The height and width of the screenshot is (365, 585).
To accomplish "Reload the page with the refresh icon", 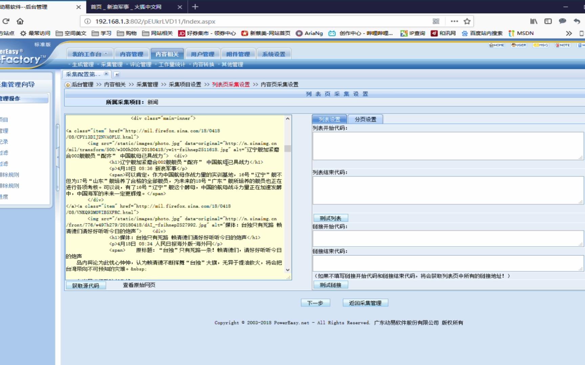I will coord(6,21).
